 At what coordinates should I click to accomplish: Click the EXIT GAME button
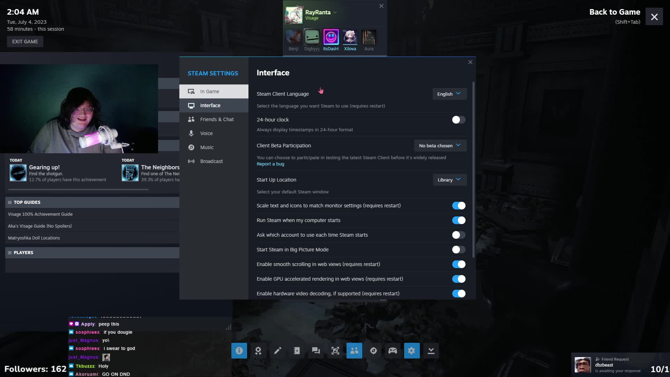[25, 42]
